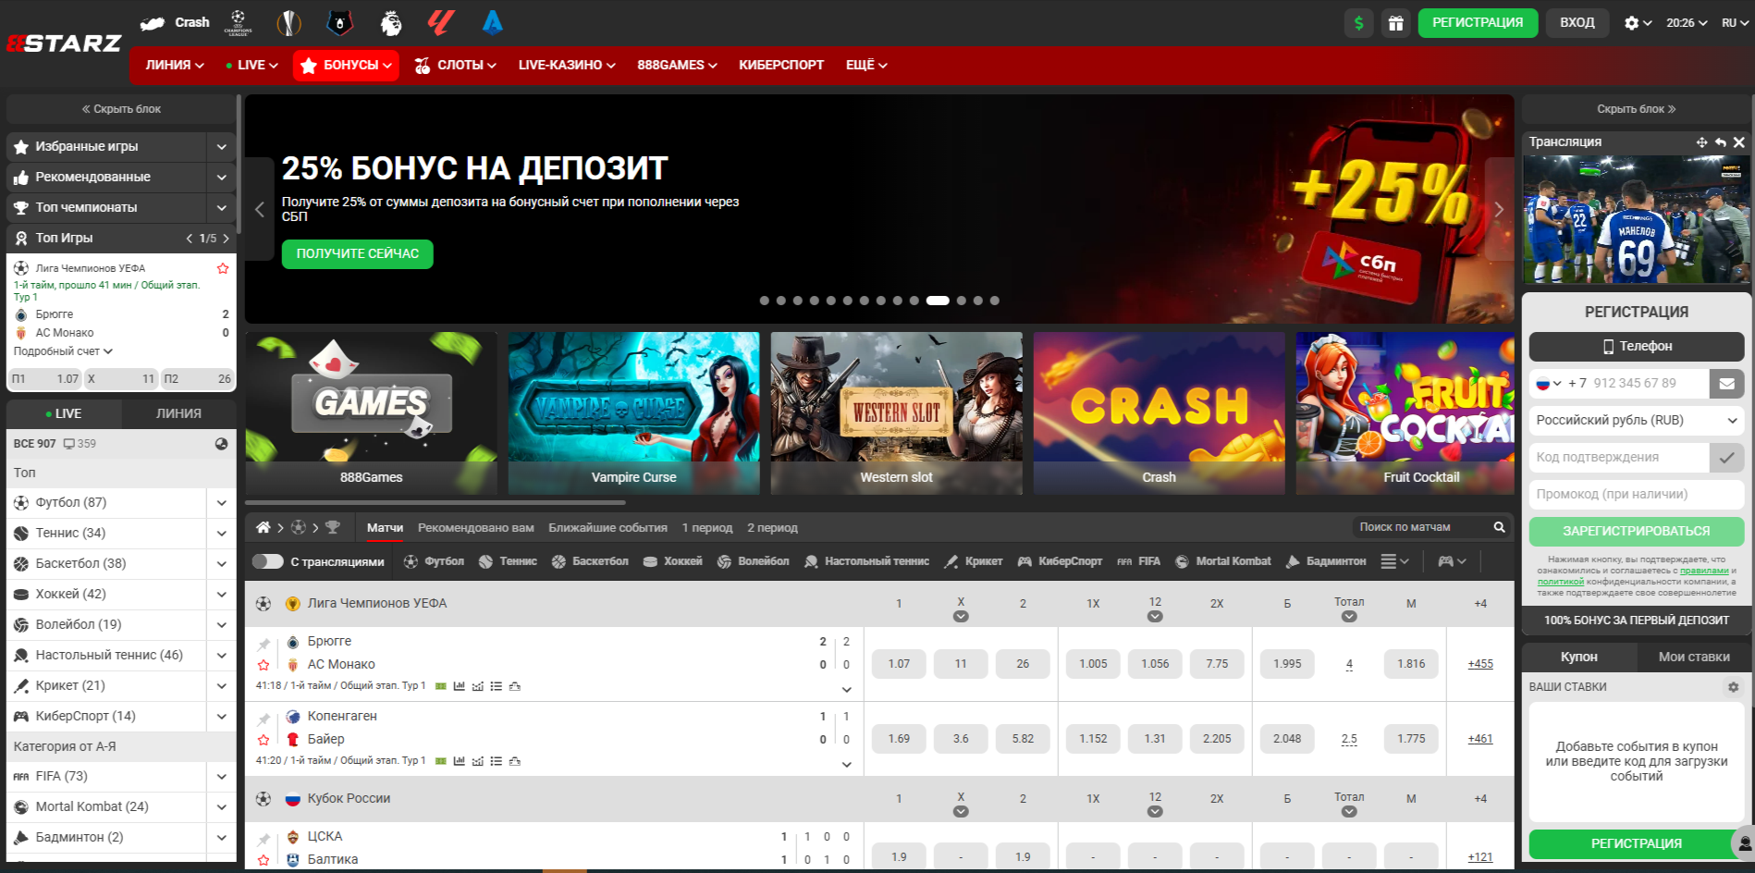This screenshot has width=1755, height=873.
Task: Add Брюгге match to favorites star
Action: pyautogui.click(x=264, y=665)
